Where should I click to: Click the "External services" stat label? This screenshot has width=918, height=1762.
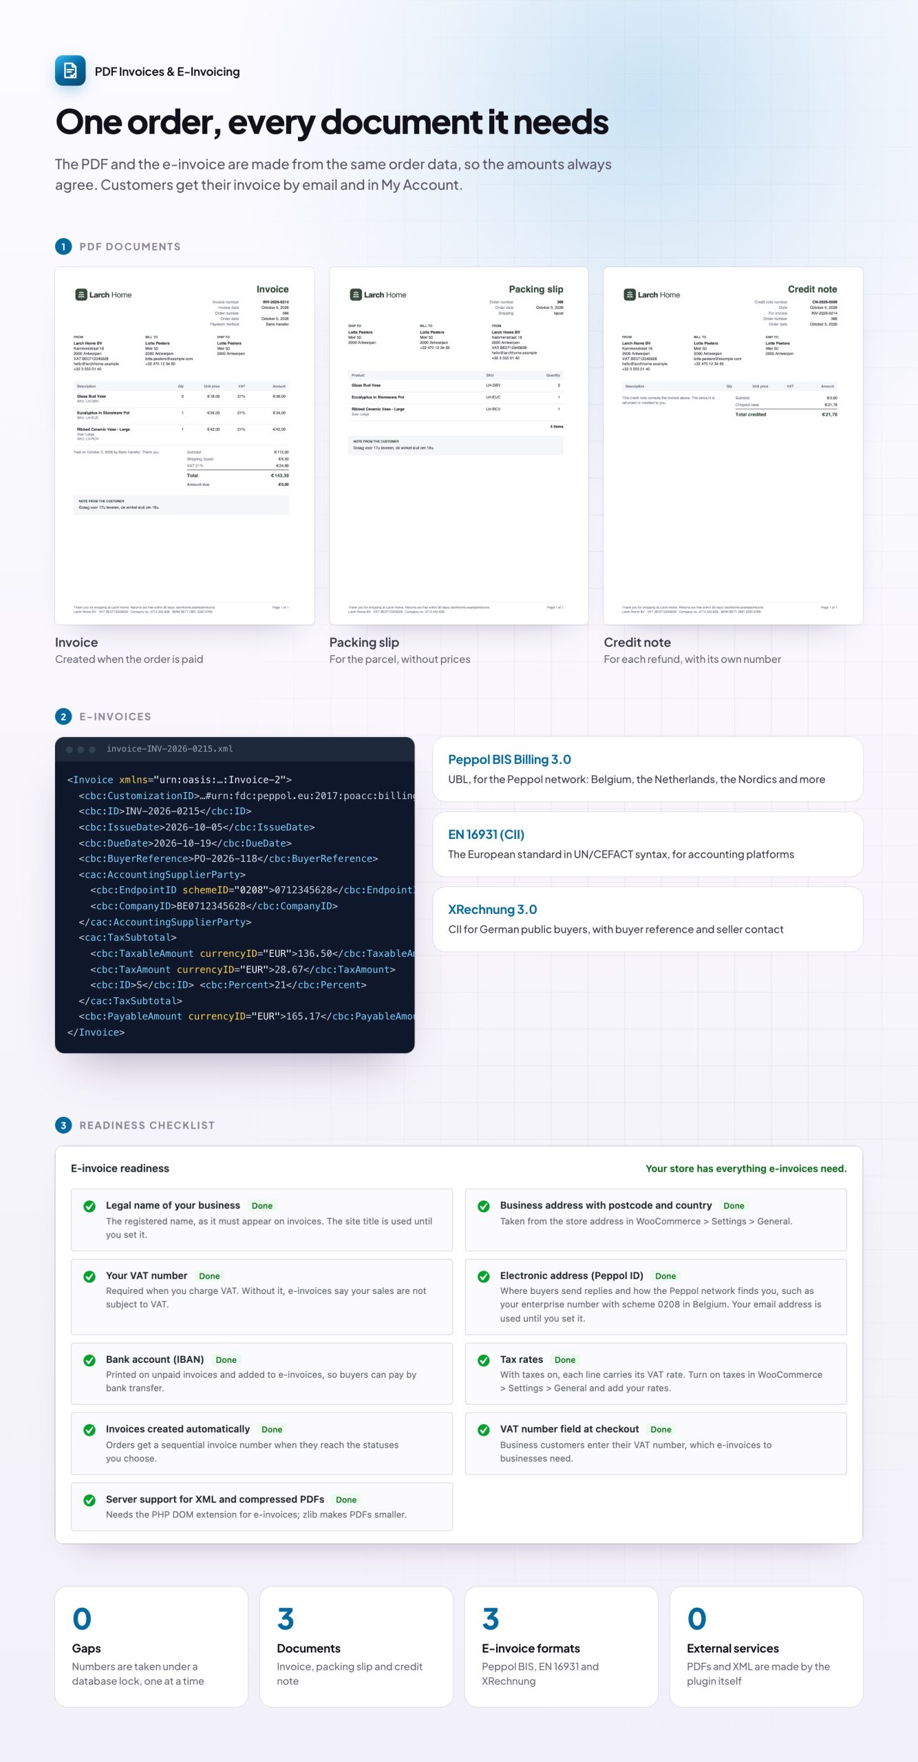pos(733,1648)
